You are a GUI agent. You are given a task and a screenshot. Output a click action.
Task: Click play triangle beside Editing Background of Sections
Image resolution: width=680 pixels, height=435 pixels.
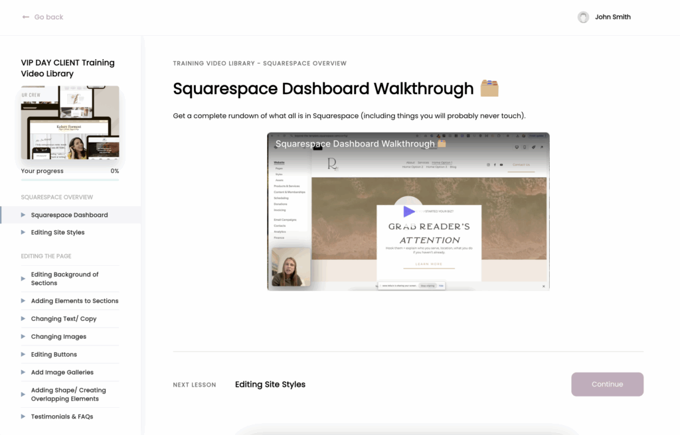coord(23,279)
